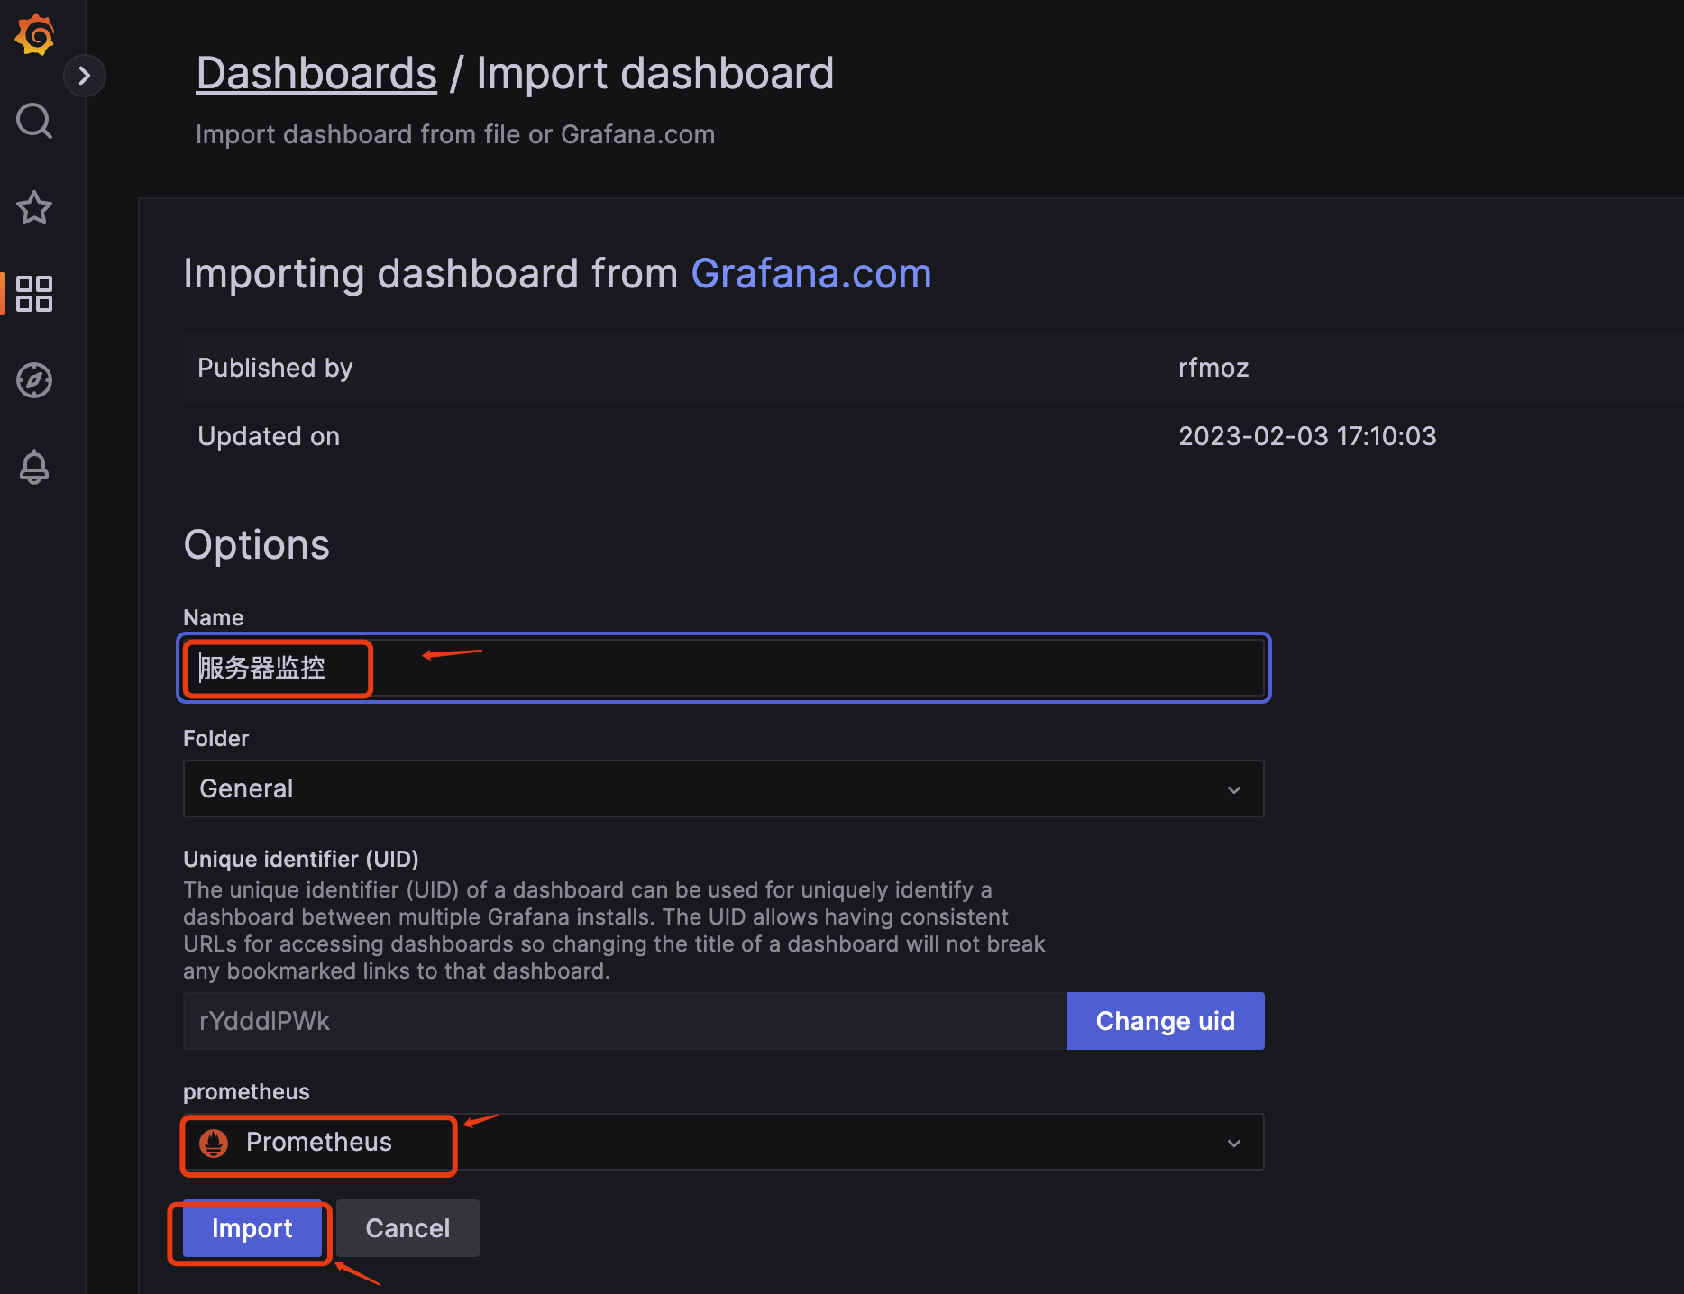The width and height of the screenshot is (1684, 1294).
Task: Click the UID field rYdddlPWk
Action: [625, 1021]
